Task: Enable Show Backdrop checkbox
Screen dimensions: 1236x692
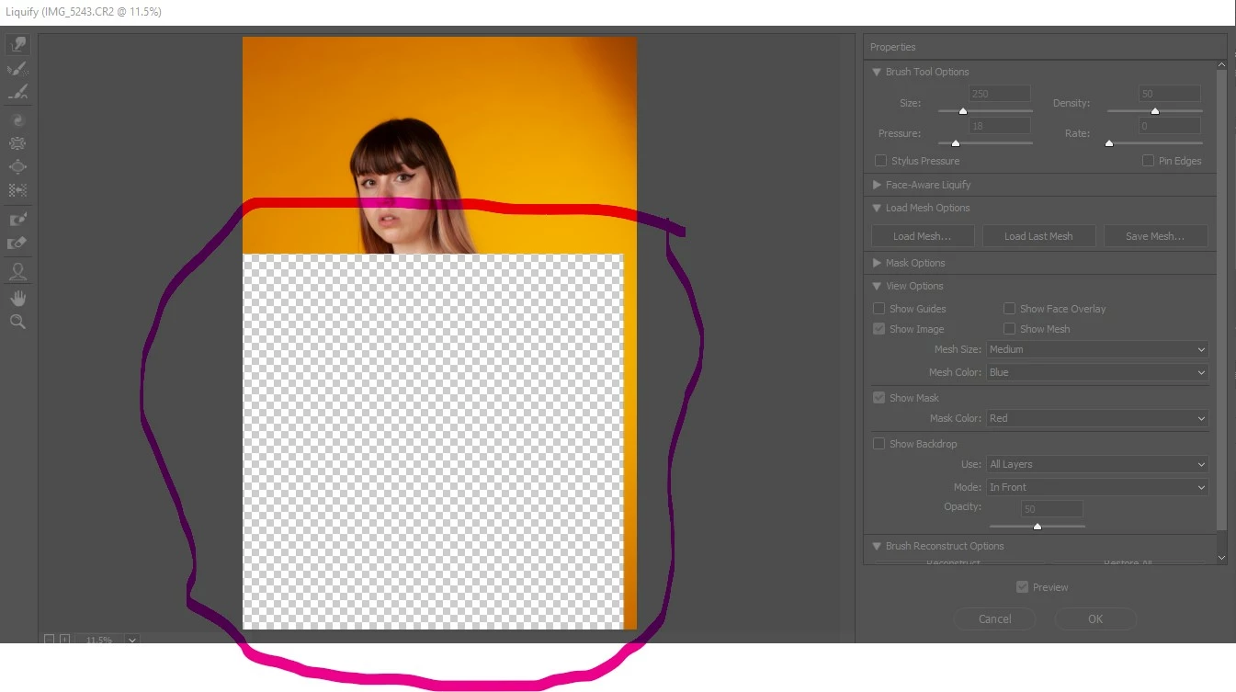Action: pos(879,444)
